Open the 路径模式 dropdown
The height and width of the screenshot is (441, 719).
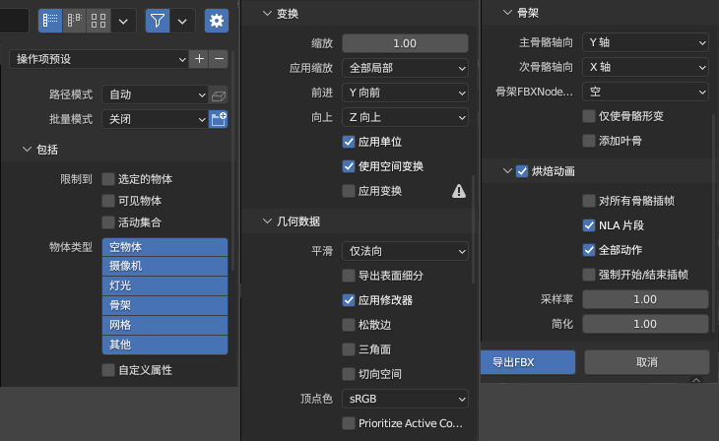pyautogui.click(x=155, y=94)
